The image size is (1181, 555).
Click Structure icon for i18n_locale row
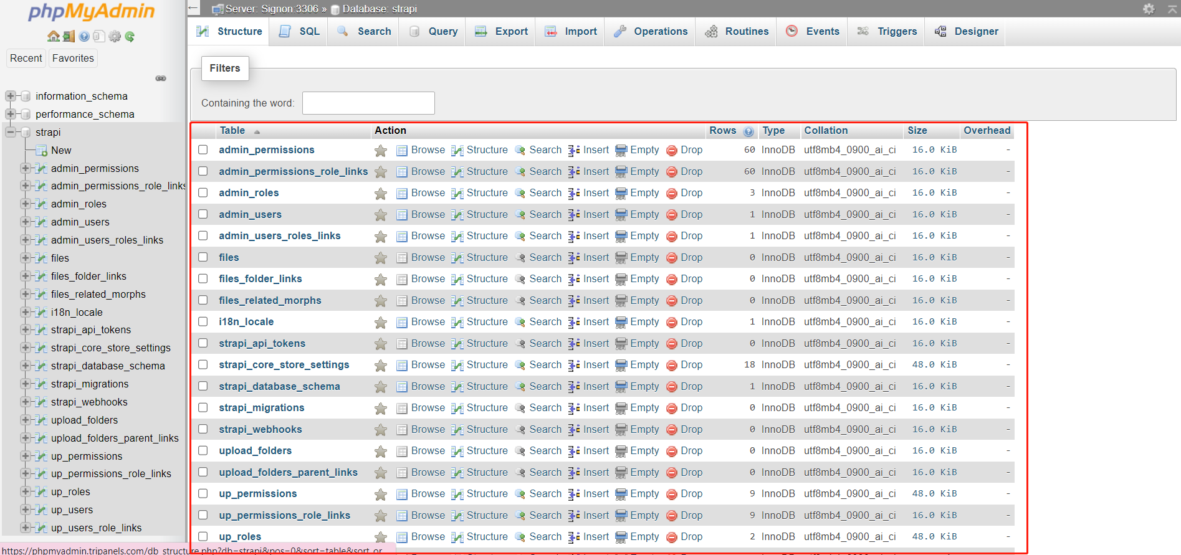(x=457, y=322)
